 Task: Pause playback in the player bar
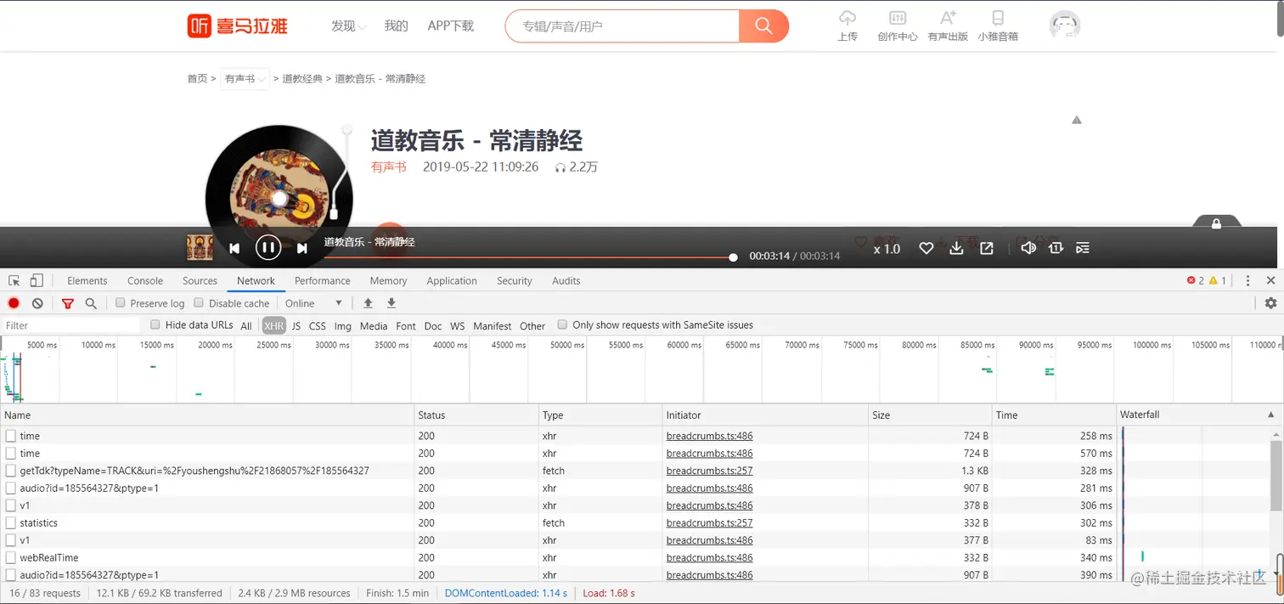268,247
